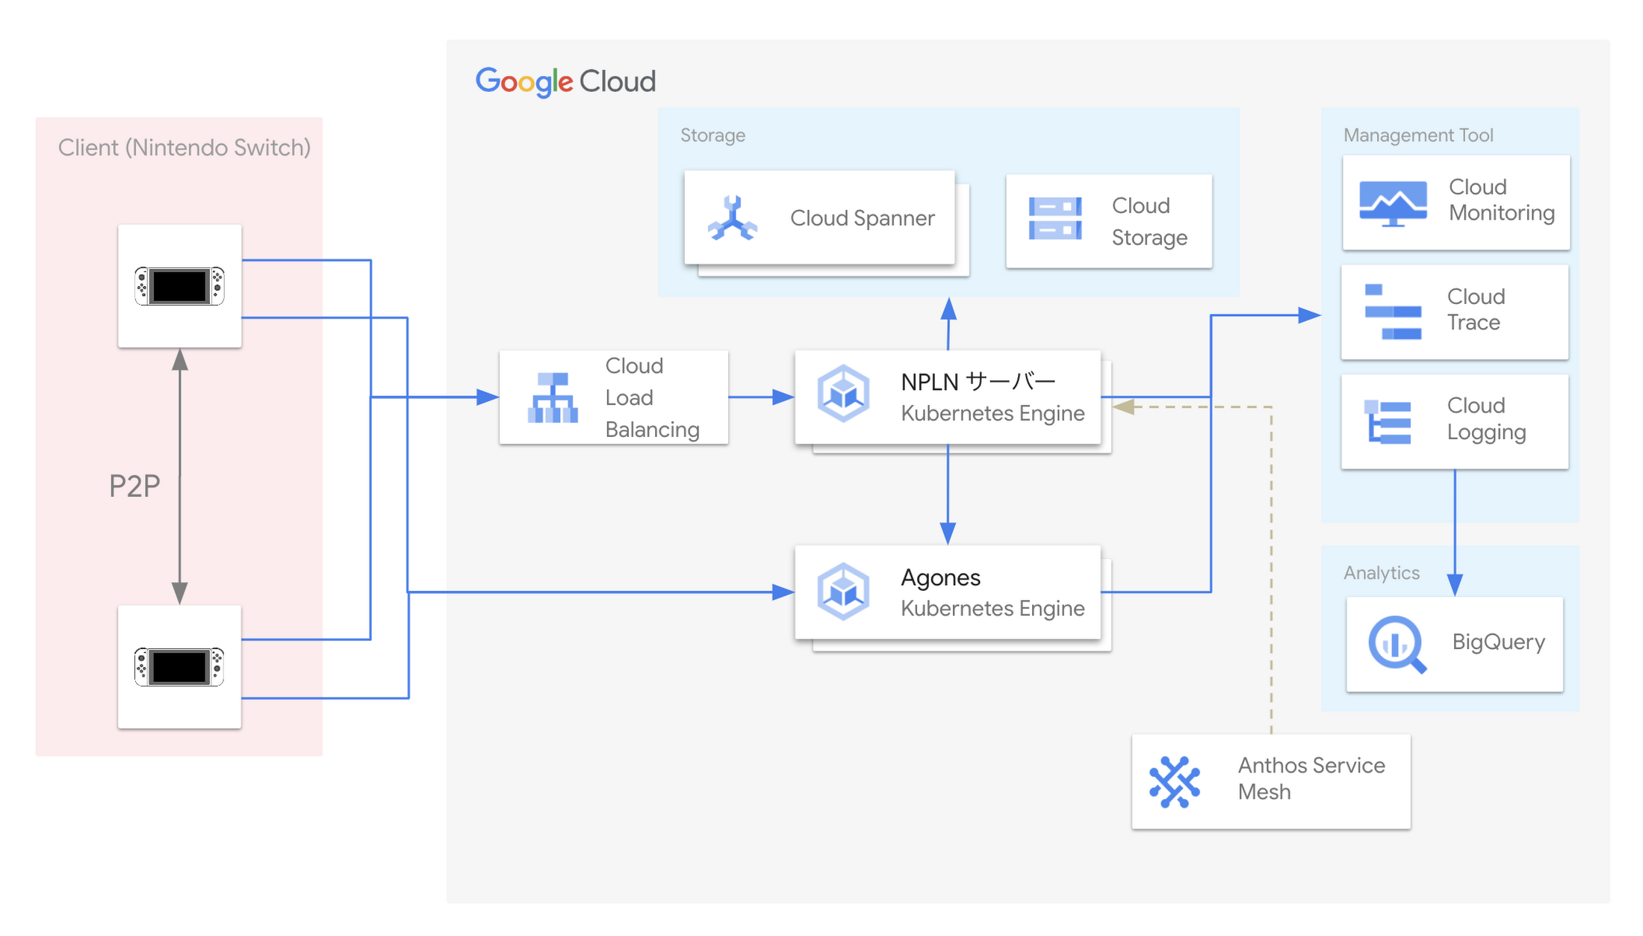Select the 'Cloud Logging' label text
Image resolution: width=1643 pixels, height=936 pixels.
coord(1486,419)
